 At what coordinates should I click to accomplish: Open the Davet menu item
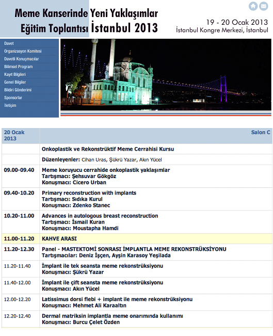point(9,43)
